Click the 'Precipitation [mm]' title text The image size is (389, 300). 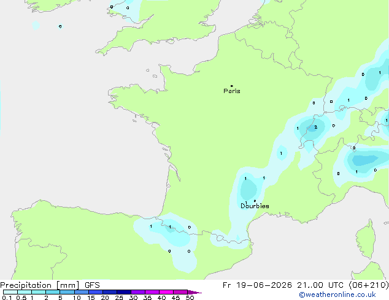click(39, 285)
